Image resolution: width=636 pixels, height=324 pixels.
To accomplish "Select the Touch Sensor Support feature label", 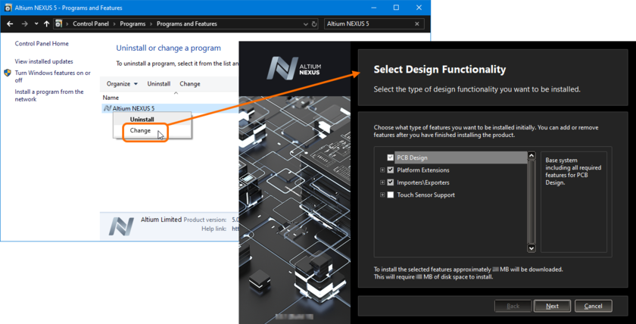I will 426,195.
